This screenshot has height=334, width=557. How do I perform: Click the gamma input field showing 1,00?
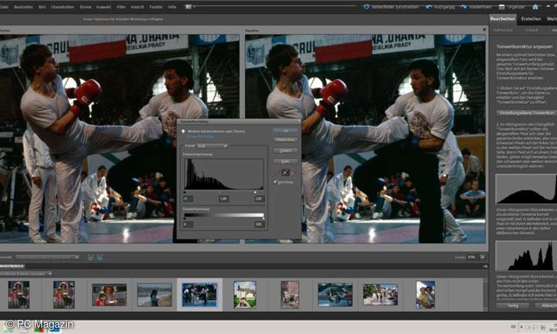click(x=224, y=199)
